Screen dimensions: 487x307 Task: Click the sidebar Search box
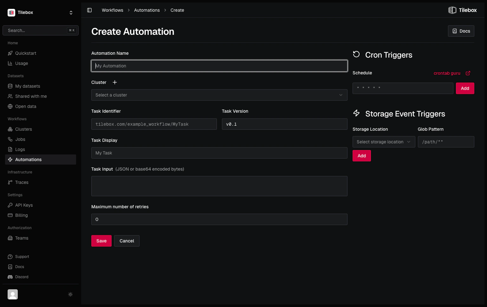tap(41, 30)
